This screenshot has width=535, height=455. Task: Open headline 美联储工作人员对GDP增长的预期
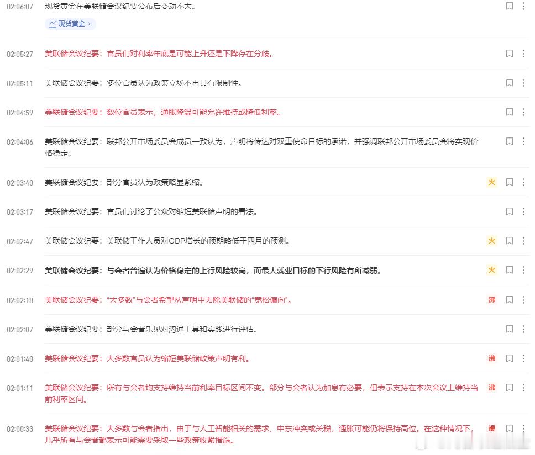coord(167,241)
